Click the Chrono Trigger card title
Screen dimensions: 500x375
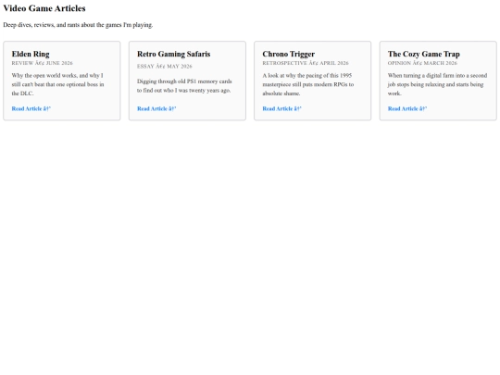289,54
